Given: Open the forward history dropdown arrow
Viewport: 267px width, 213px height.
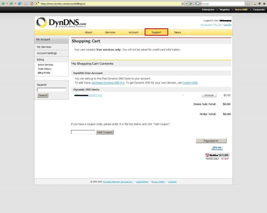Looking at the screenshot, I should (x=15, y=4).
